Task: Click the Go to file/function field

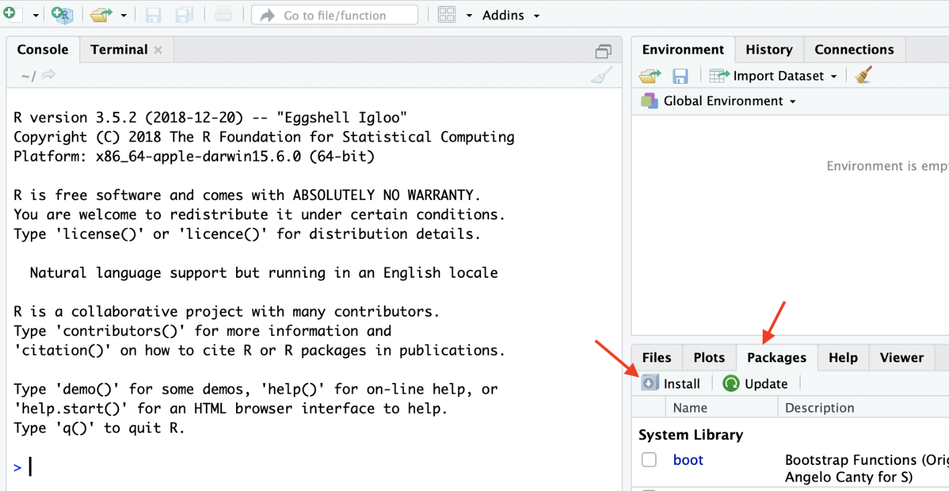Action: tap(335, 15)
